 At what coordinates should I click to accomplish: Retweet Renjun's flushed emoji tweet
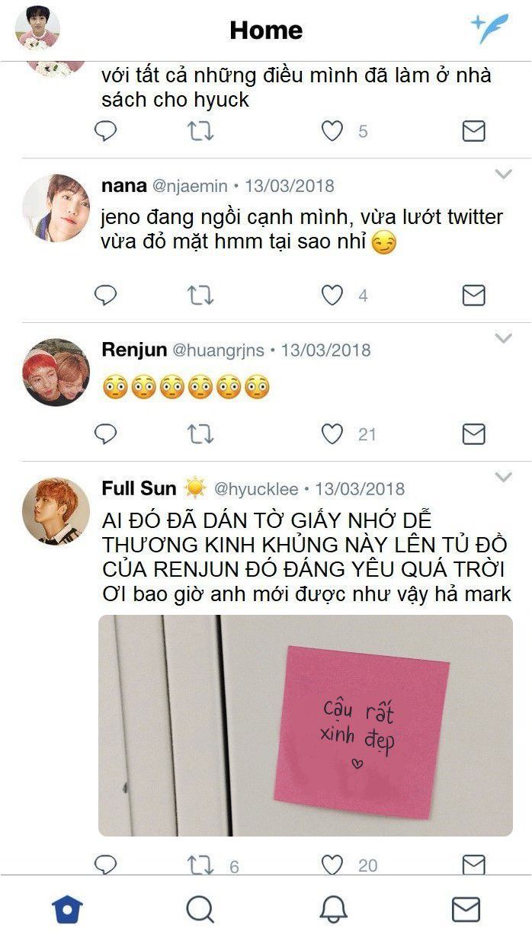click(200, 434)
